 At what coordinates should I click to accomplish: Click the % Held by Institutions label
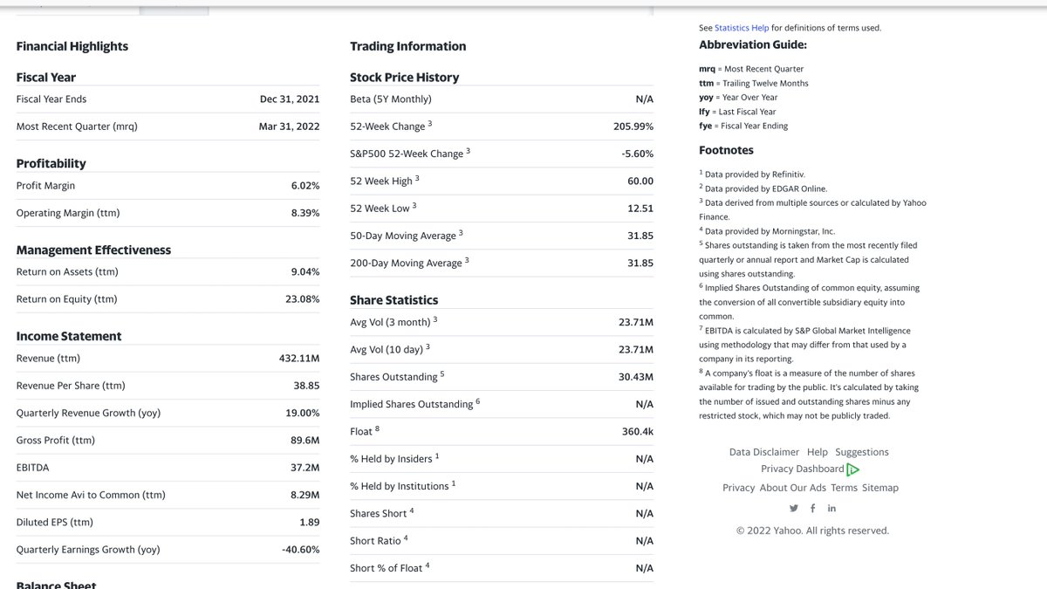pyautogui.click(x=403, y=486)
